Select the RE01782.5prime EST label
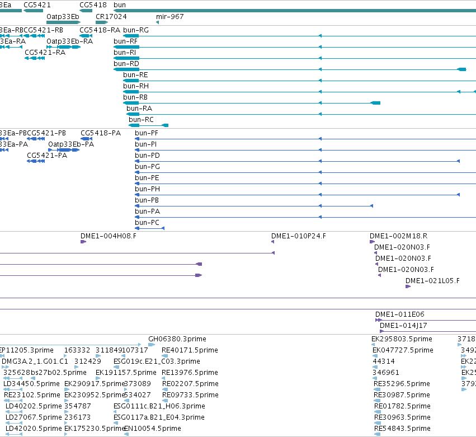The width and height of the screenshot is (476, 437). click(402, 406)
